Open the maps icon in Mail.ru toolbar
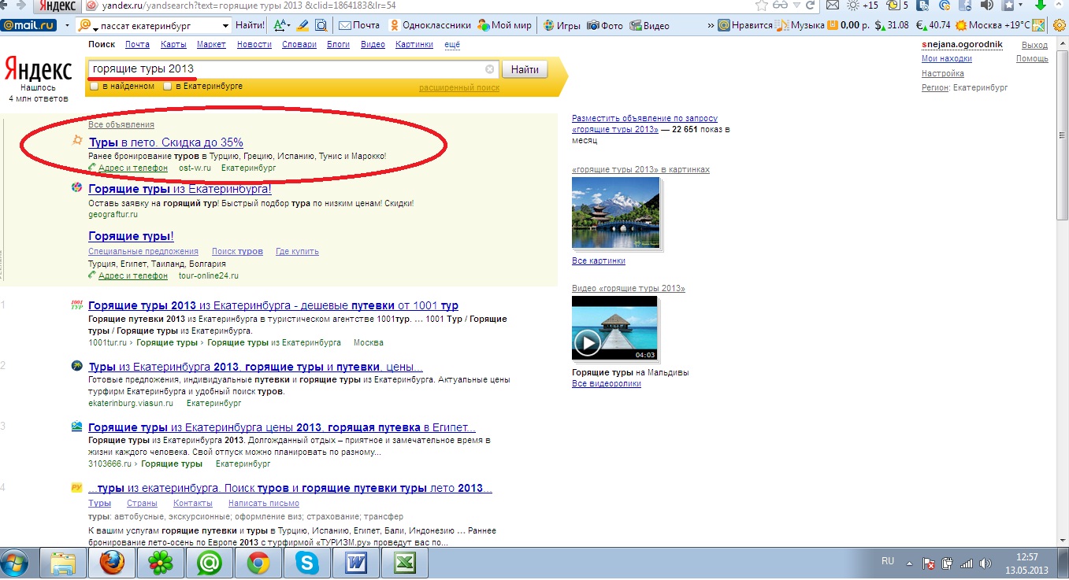The width and height of the screenshot is (1069, 580). (1038, 25)
